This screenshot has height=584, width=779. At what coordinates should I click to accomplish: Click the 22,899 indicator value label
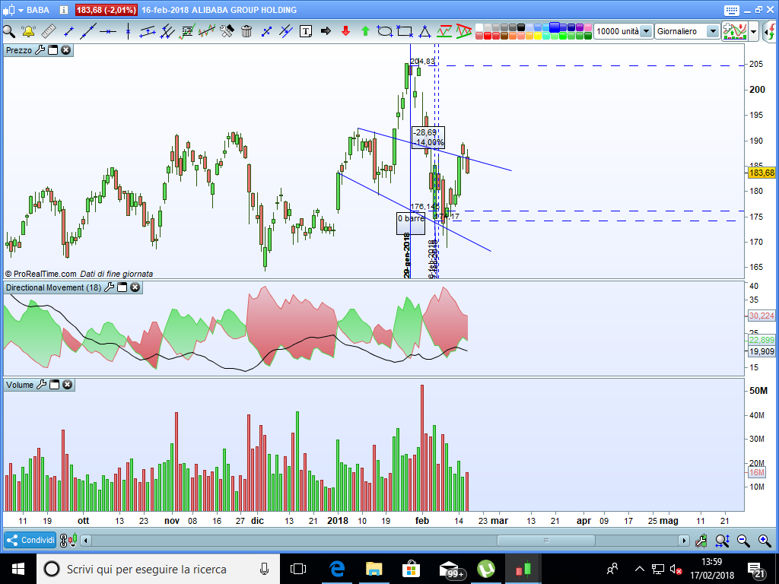(x=762, y=340)
